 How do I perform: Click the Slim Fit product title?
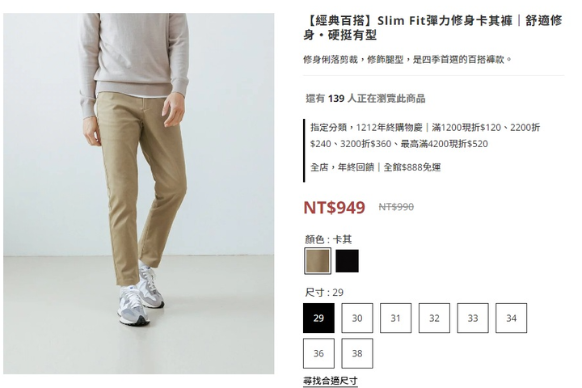(432, 27)
